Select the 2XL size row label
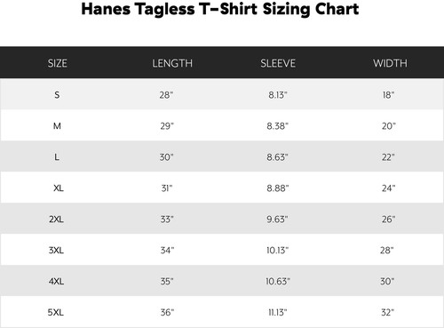The height and width of the screenshot is (328, 444). pos(56,220)
